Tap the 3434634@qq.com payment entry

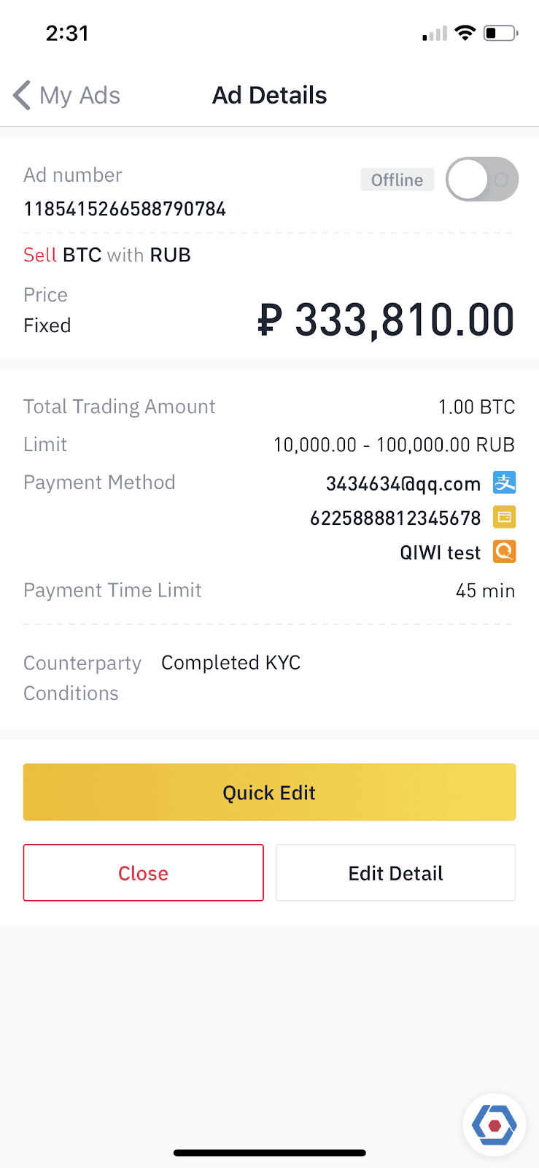coord(403,484)
